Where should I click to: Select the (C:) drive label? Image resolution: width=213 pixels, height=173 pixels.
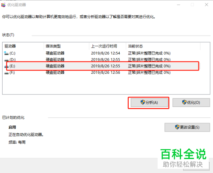(x=12, y=53)
